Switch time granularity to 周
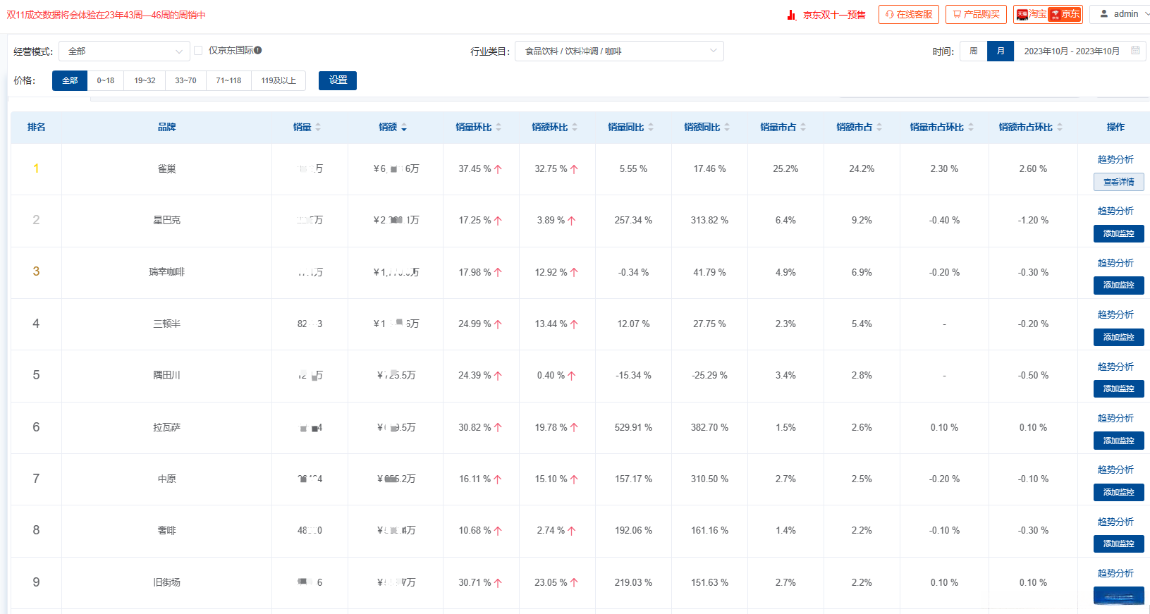1150x614 pixels. coord(974,51)
